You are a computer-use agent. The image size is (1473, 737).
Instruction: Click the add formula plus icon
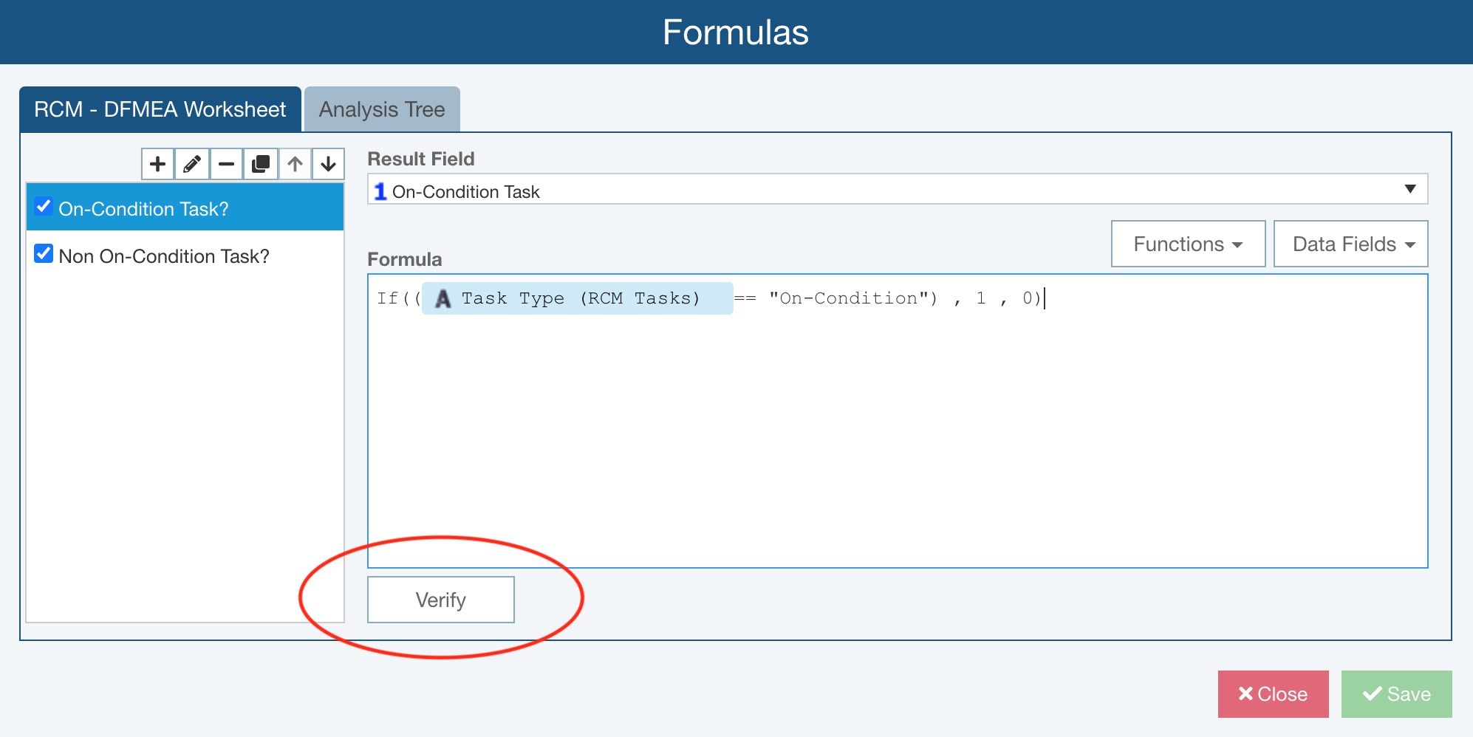point(157,164)
